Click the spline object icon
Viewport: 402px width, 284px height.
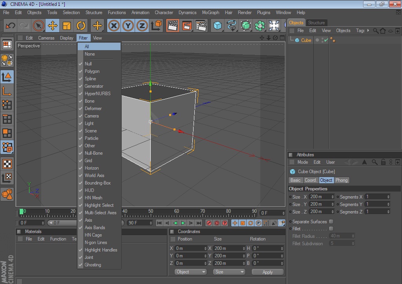pyautogui.click(x=232, y=25)
